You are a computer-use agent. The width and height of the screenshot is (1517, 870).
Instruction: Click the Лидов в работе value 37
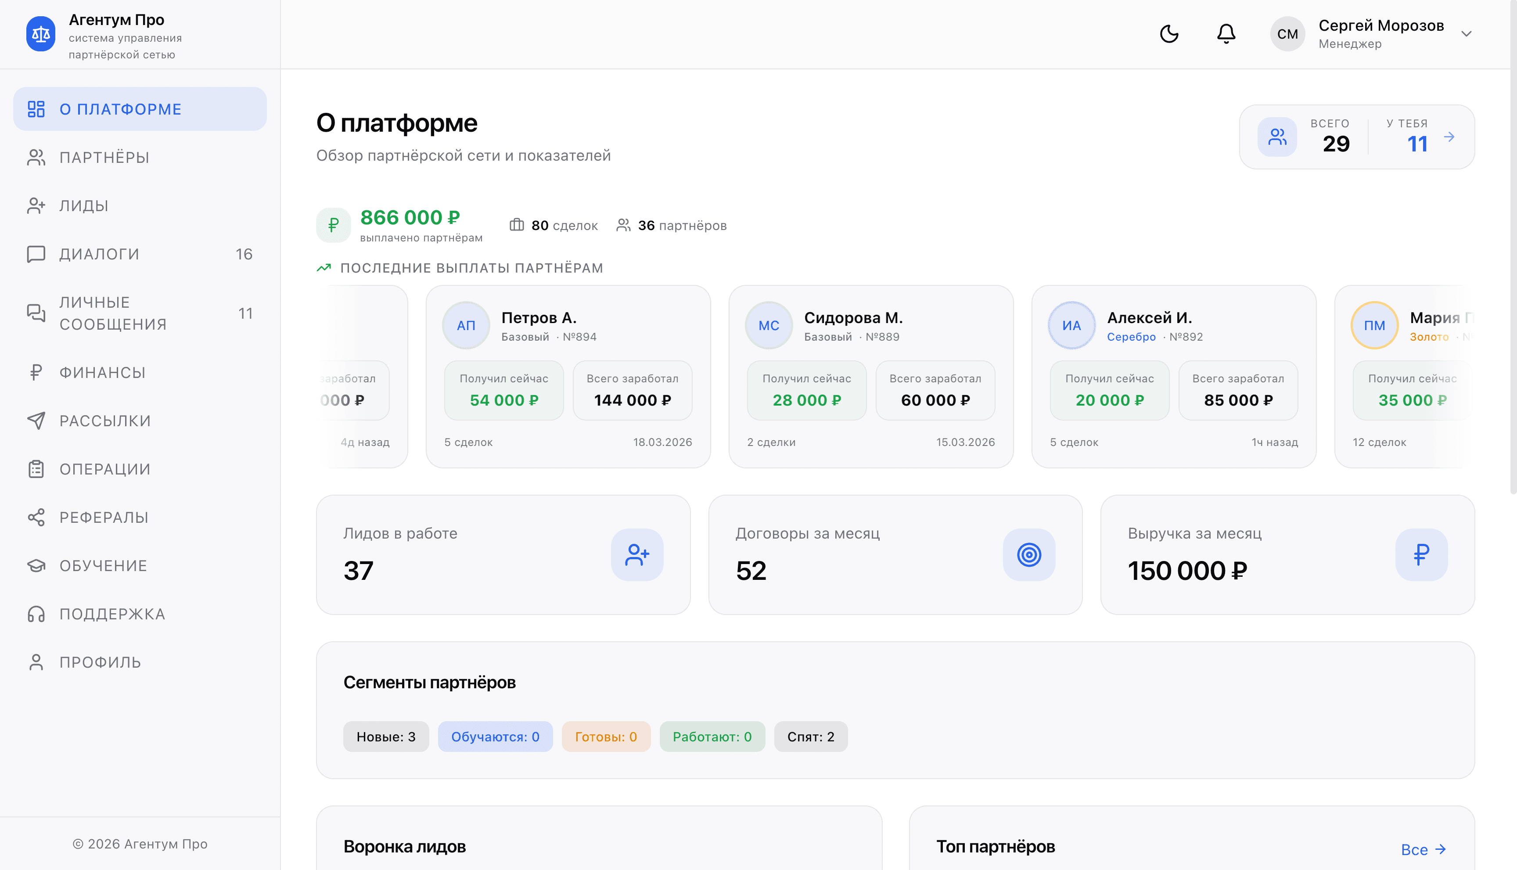[x=359, y=571]
